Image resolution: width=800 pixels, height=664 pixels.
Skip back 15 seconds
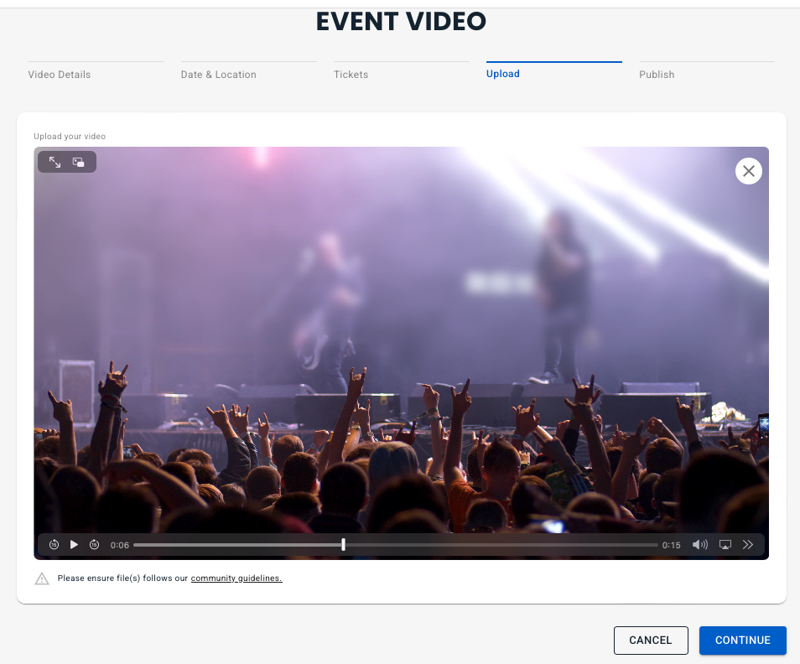[x=54, y=545]
